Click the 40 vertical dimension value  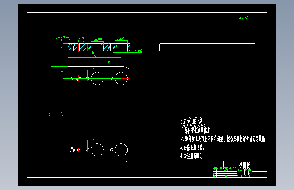[62, 72]
